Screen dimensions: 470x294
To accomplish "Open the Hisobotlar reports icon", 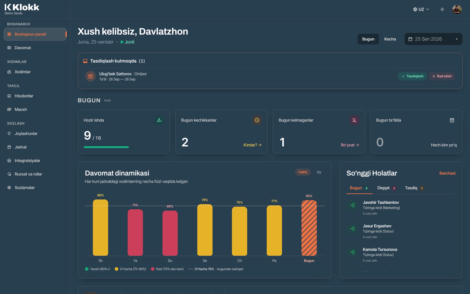I will (x=9, y=96).
